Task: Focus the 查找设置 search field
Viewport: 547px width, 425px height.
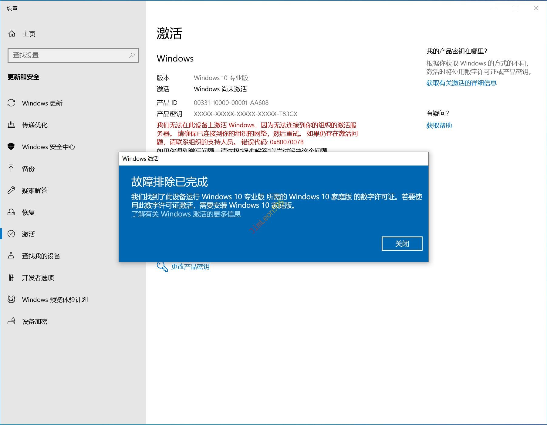Action: (68, 55)
